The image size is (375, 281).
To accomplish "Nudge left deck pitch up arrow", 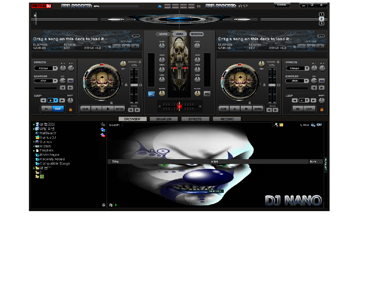I will click(137, 110).
